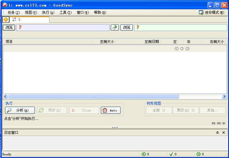Click left-to-right arrow icon in list header
Viewport: 229px width, 158px height.
[188, 49]
